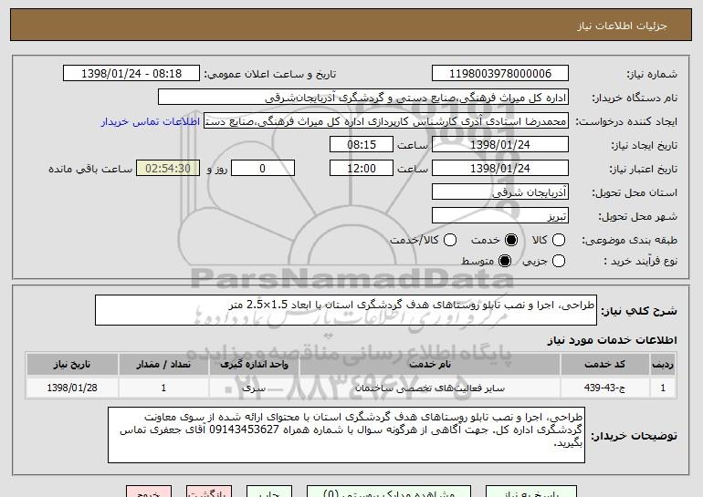Select the کالا radio button

coord(559,240)
